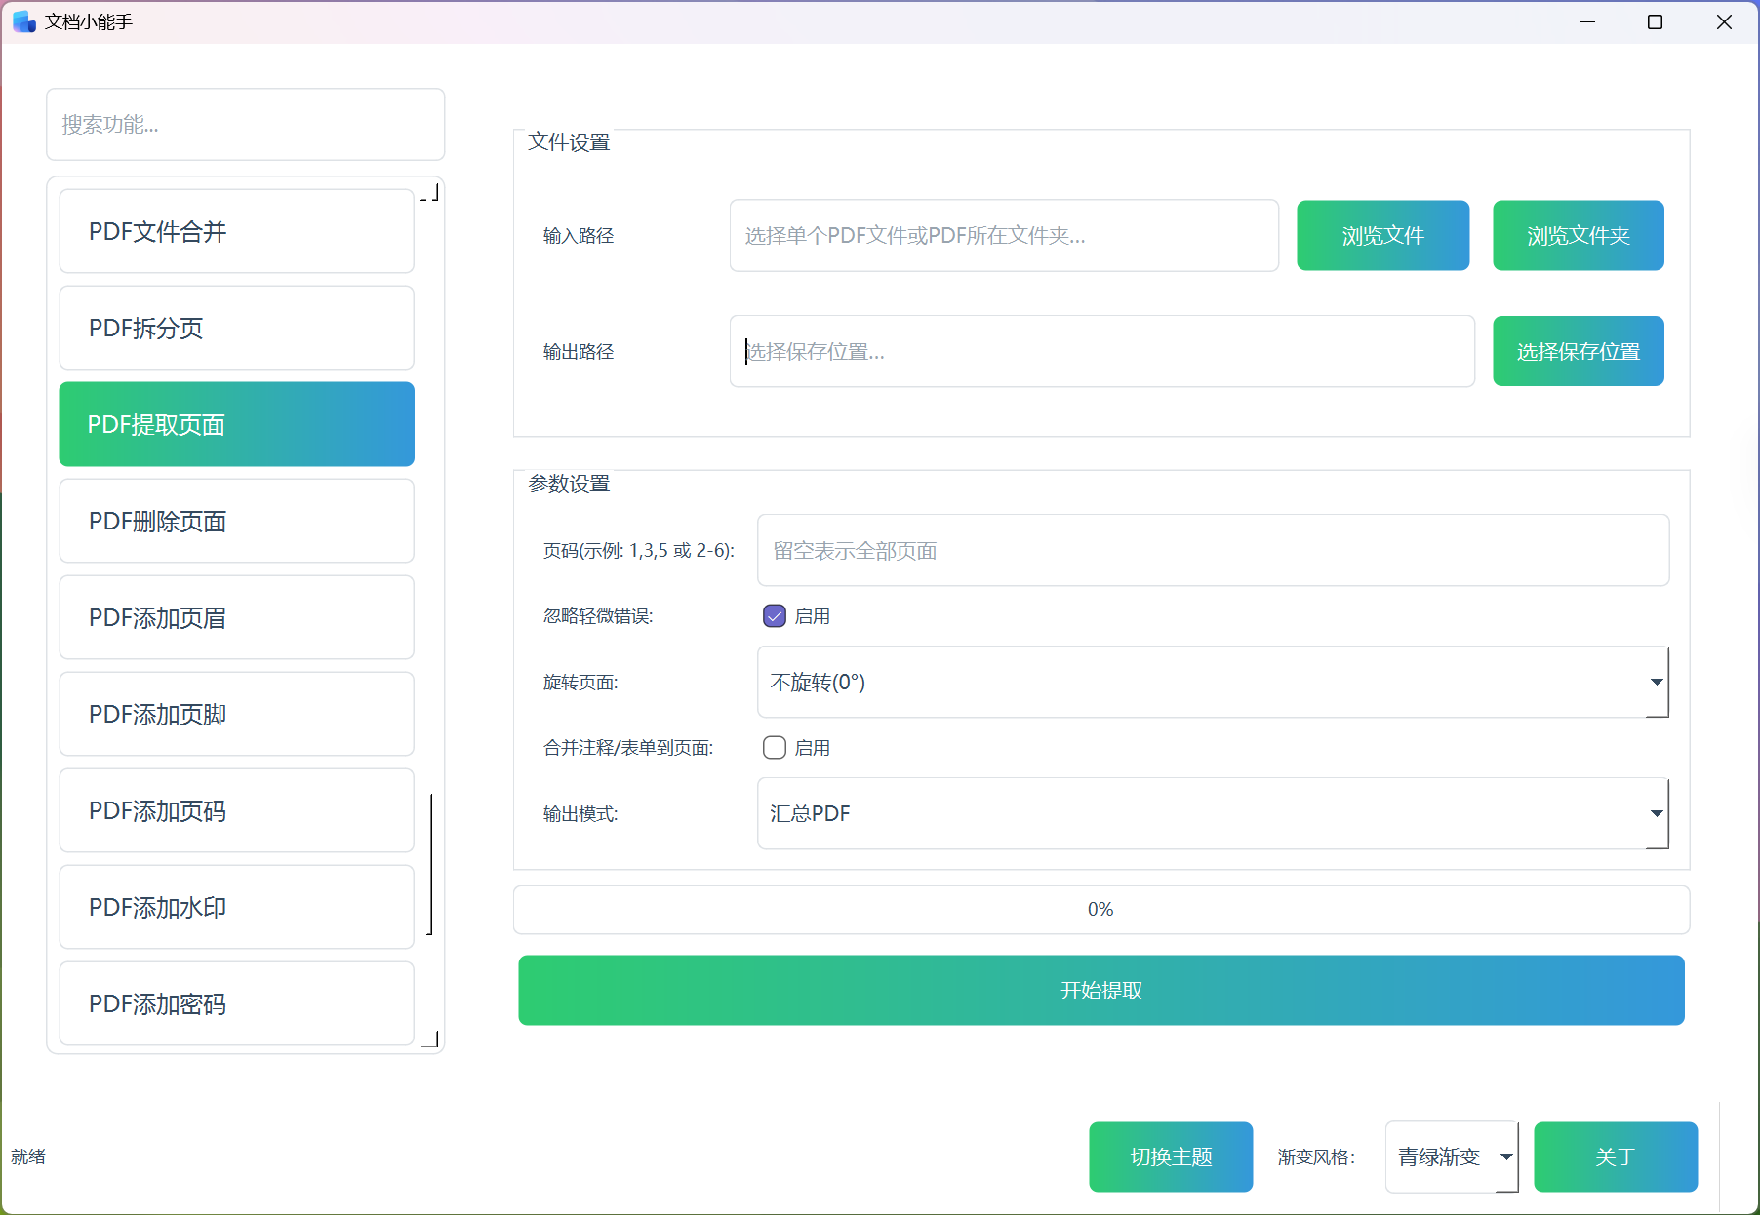
Task: Open the PDF删除页面 feature
Action: coord(236,521)
